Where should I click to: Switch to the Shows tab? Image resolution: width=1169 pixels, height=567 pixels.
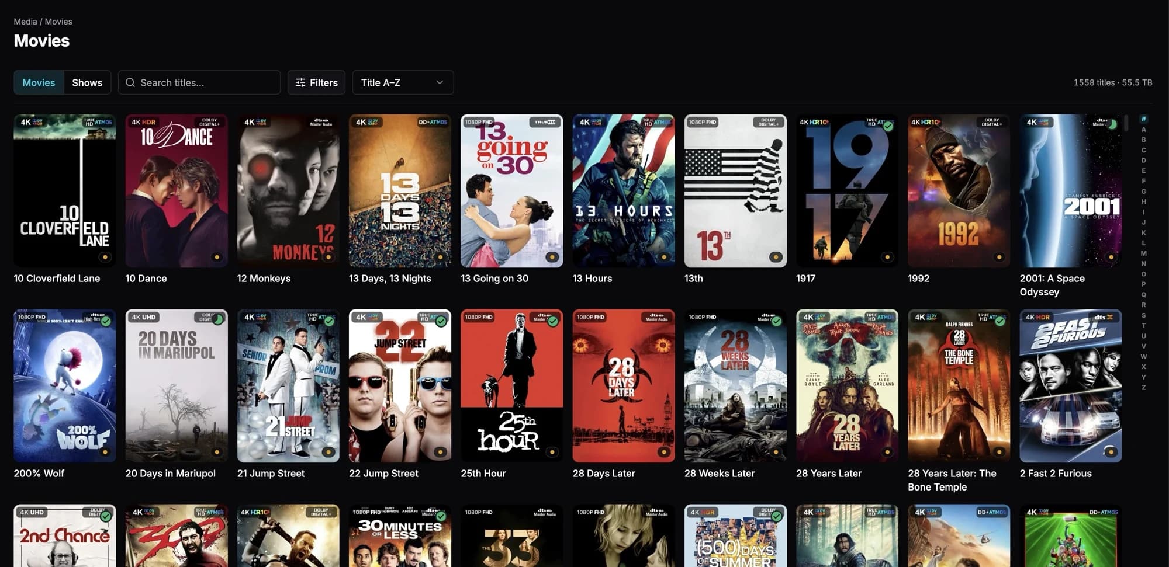coord(87,82)
